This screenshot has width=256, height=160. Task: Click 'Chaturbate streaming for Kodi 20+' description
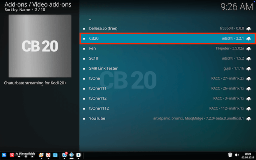(x=35, y=83)
